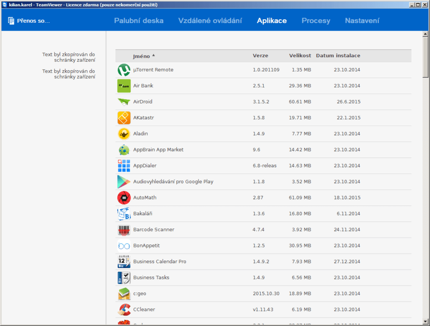
Task: Click the file transfer document icon
Action: 11,21
